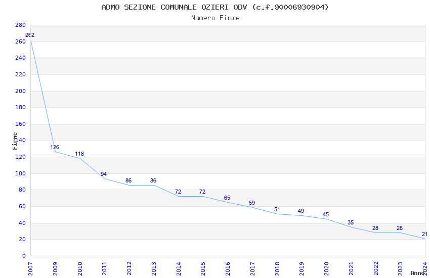Viewport: 430px width, 278px height.
Task: Click the x-axis year label 2011
Action: tap(105, 269)
